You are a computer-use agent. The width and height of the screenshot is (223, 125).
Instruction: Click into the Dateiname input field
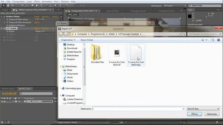[x=137, y=109]
